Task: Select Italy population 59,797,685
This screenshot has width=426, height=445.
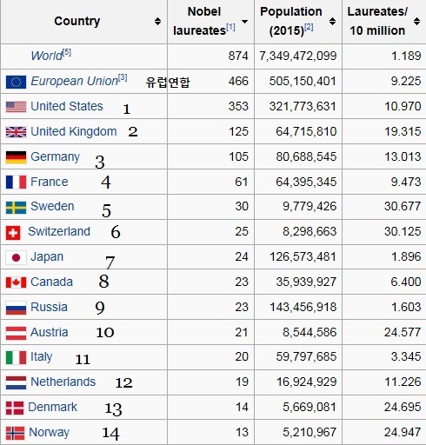Action: 306,357
